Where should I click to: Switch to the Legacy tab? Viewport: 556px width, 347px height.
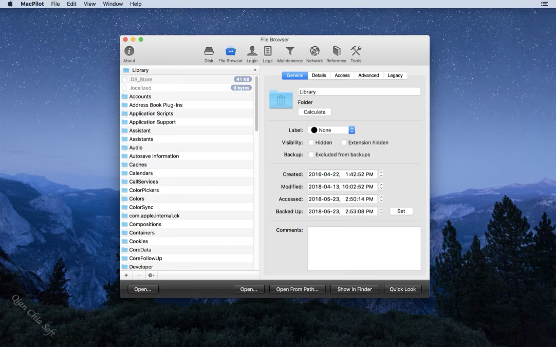coord(395,76)
